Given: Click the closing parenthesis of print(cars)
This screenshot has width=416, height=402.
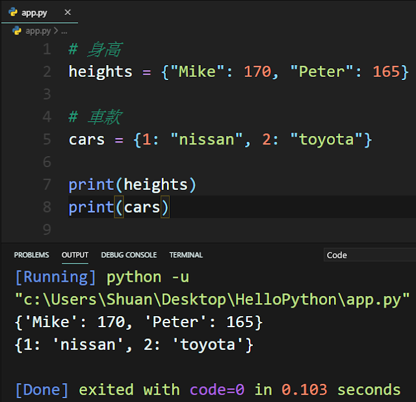Looking at the screenshot, I should click(165, 207).
